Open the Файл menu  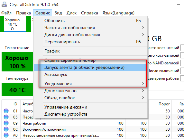click(6, 13)
